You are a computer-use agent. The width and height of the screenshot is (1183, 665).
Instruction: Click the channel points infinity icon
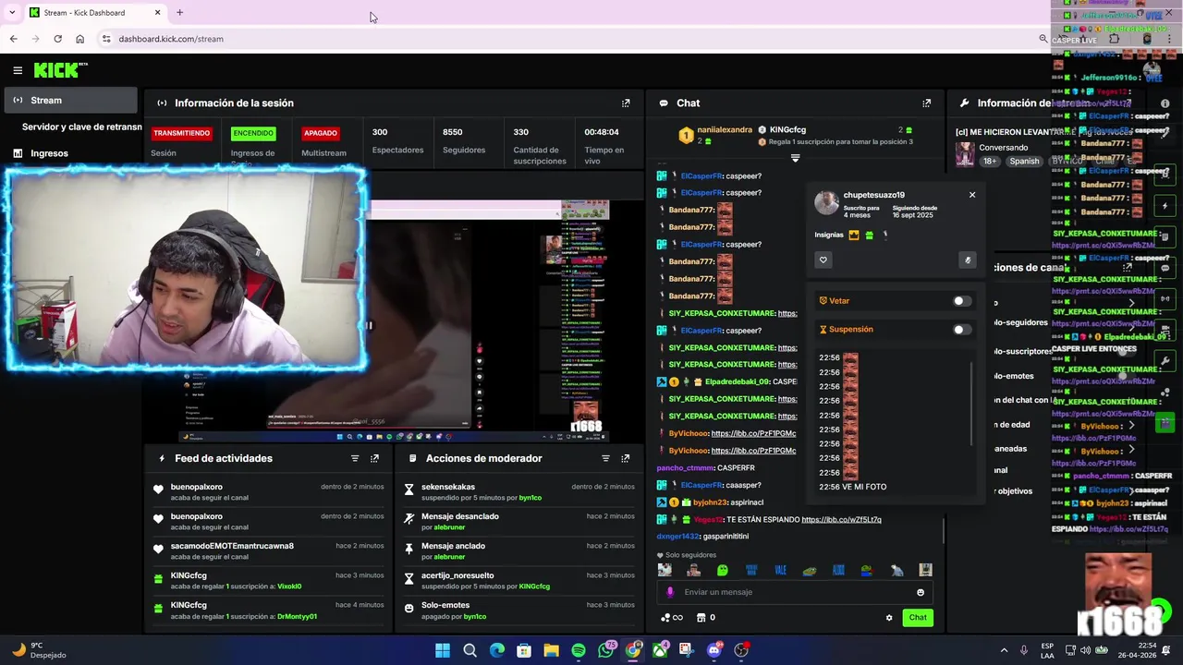pos(672,618)
